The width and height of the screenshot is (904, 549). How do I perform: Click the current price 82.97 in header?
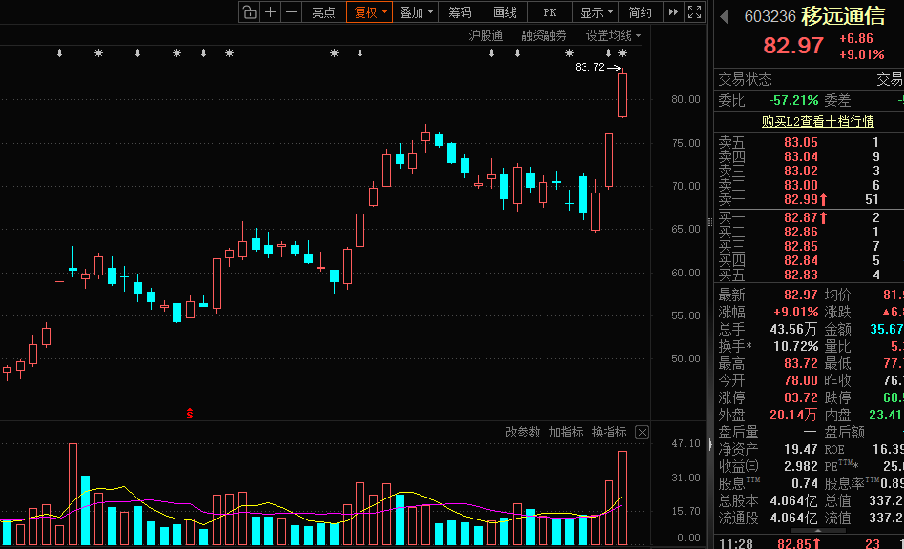793,46
